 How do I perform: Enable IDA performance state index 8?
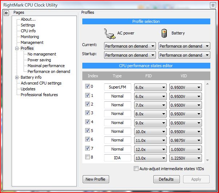coord(87,157)
